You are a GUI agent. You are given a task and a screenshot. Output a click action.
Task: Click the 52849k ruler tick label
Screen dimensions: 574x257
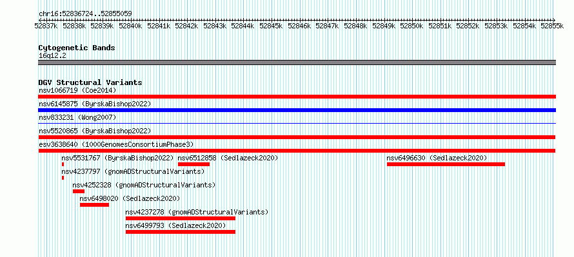point(384,26)
